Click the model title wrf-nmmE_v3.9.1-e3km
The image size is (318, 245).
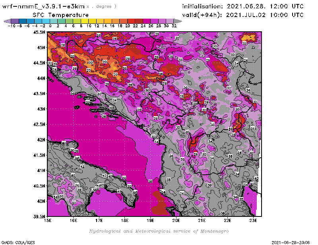[43, 6]
